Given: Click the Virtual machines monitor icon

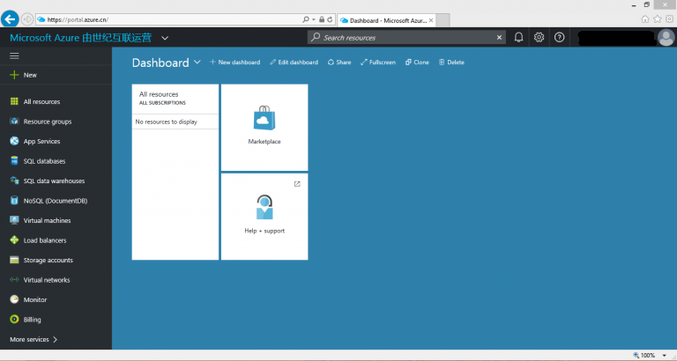Looking at the screenshot, I should [x=14, y=220].
